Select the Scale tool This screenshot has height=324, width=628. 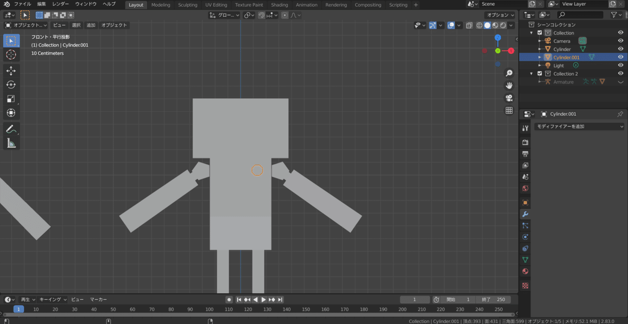[11, 99]
